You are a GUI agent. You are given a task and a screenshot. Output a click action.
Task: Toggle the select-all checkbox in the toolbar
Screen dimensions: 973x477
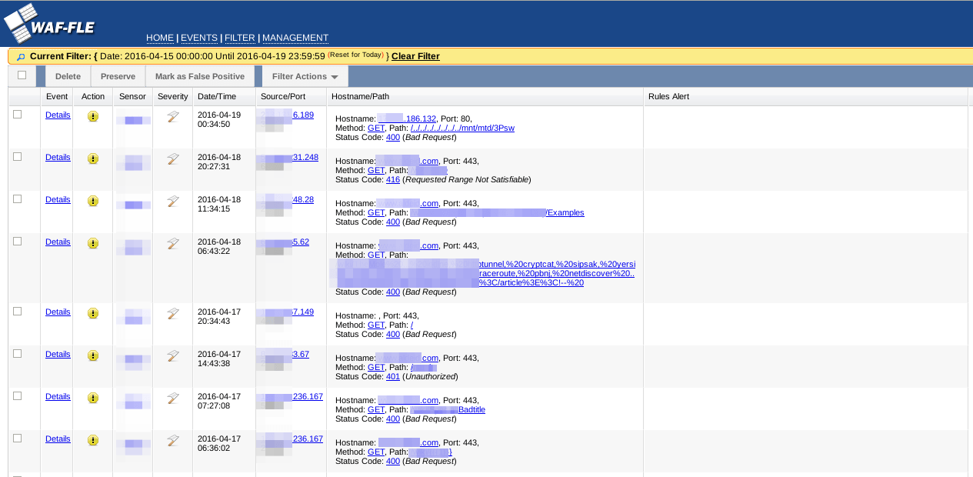(22, 75)
